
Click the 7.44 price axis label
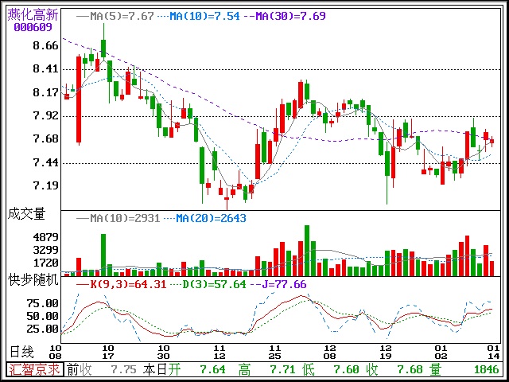pyautogui.click(x=45, y=162)
